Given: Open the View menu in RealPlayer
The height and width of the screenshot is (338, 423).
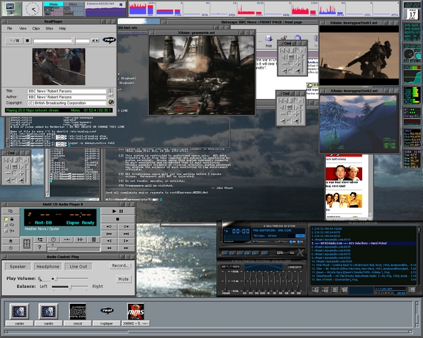Looking at the screenshot, I should tap(22, 28).
